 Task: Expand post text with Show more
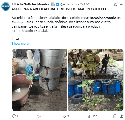20,44
